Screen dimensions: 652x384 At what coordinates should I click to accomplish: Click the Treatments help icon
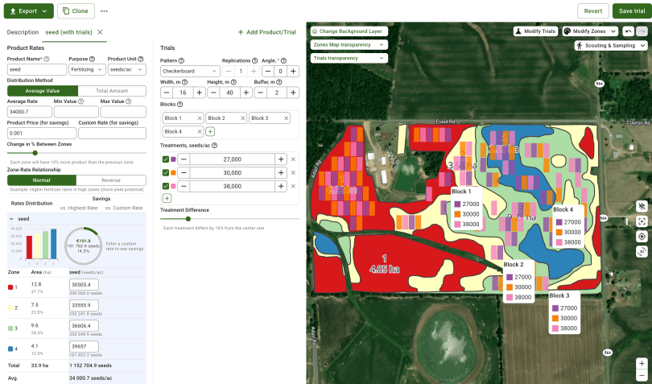coord(215,146)
